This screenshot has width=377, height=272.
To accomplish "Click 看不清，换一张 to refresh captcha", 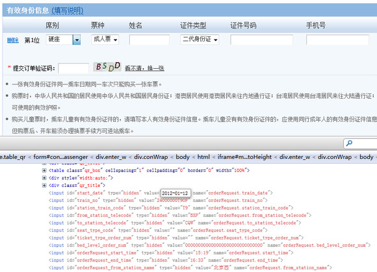I will click(144, 68).
